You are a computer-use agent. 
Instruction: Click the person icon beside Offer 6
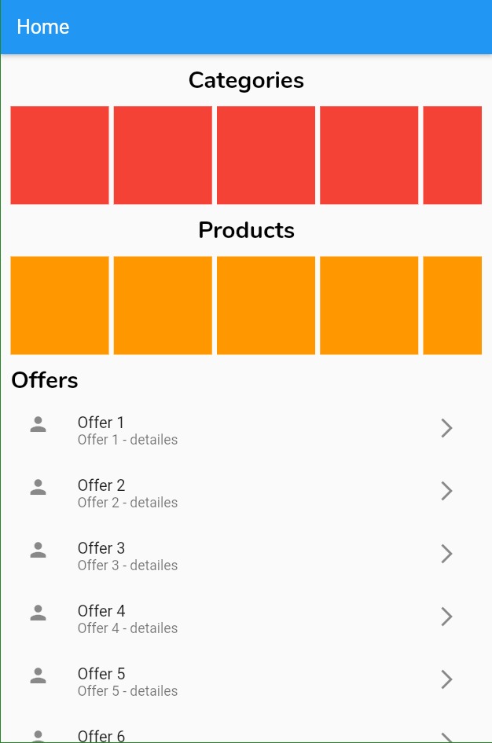point(38,737)
